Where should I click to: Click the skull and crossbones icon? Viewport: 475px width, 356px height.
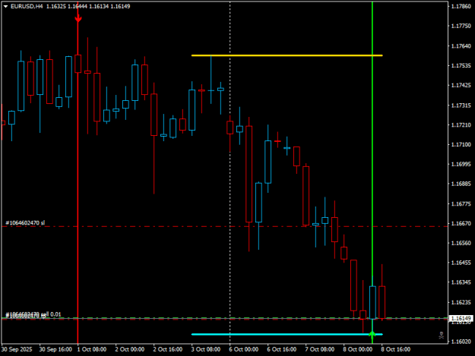click(x=442, y=335)
